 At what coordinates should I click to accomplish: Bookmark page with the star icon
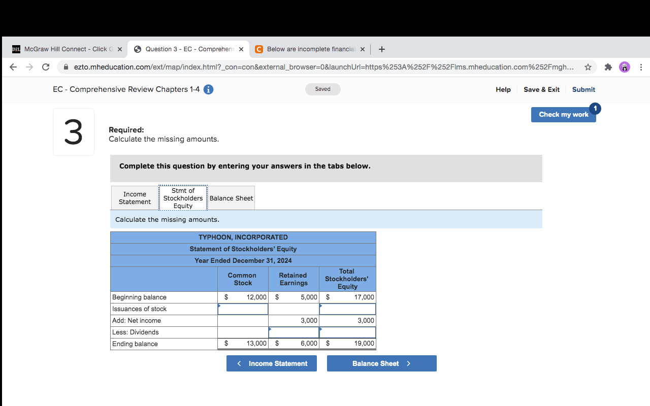tap(588, 67)
